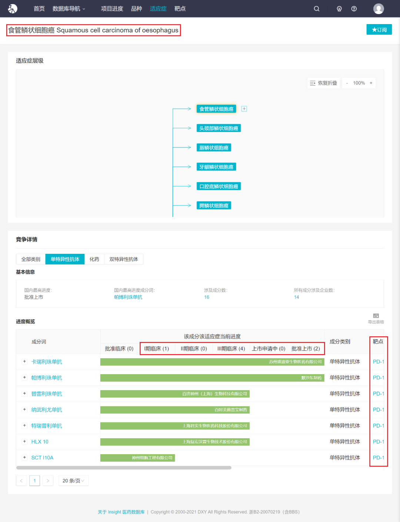400x522 pixels.
Task: Expand the 替雷利珠单抗 row
Action: tap(24, 393)
